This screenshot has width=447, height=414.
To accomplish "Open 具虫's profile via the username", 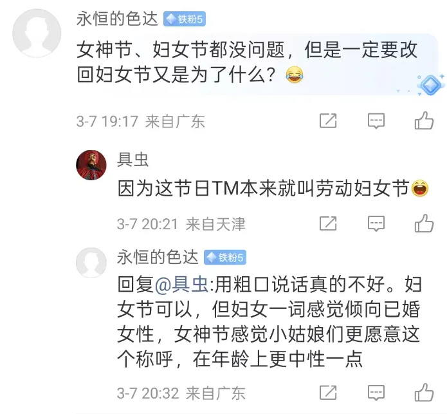I will click(133, 160).
